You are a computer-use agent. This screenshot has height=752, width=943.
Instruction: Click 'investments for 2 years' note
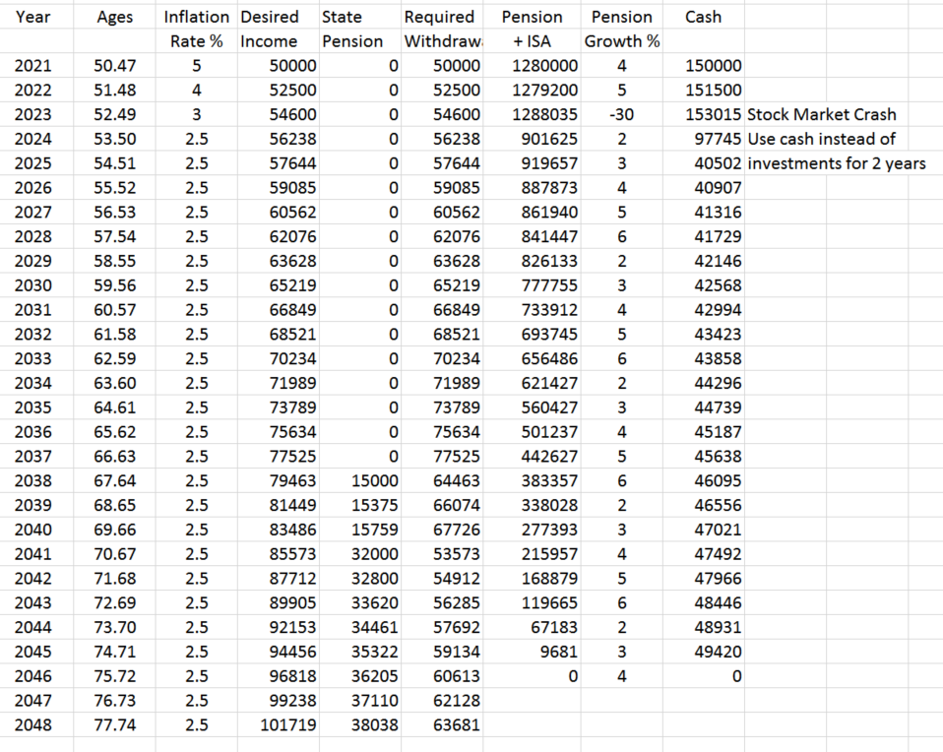point(837,163)
